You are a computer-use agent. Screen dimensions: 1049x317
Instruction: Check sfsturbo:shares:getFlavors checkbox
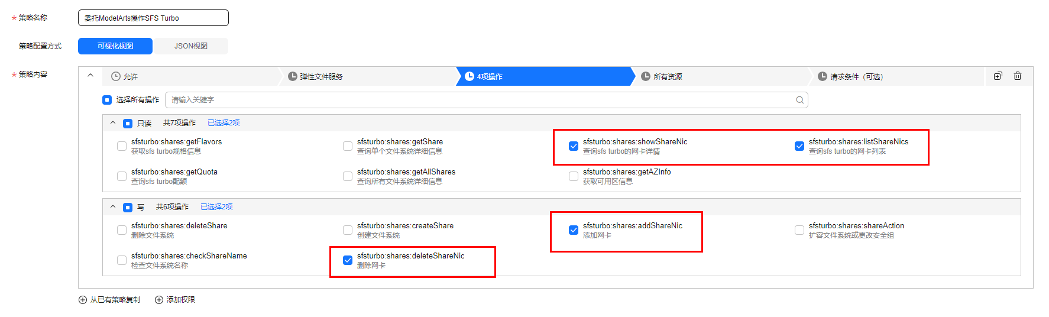point(122,146)
